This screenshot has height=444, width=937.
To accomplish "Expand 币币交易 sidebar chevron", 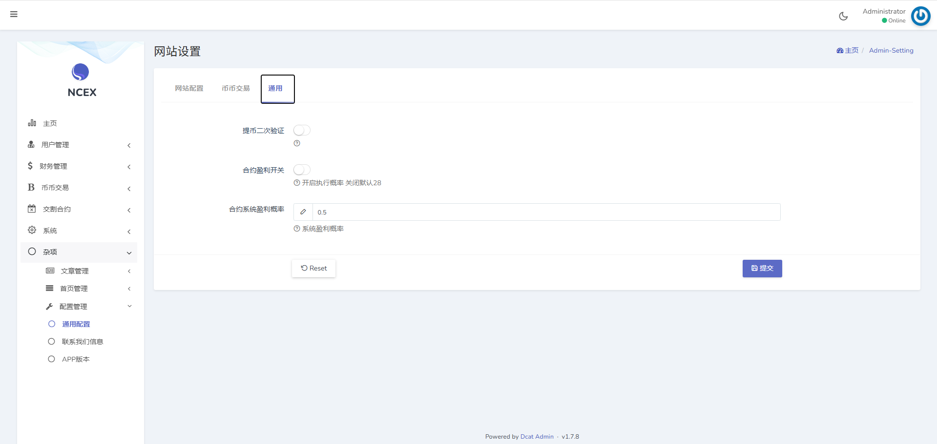I will pos(129,189).
